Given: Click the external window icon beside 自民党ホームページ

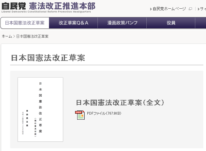Looking at the screenshot, I should (190, 9).
